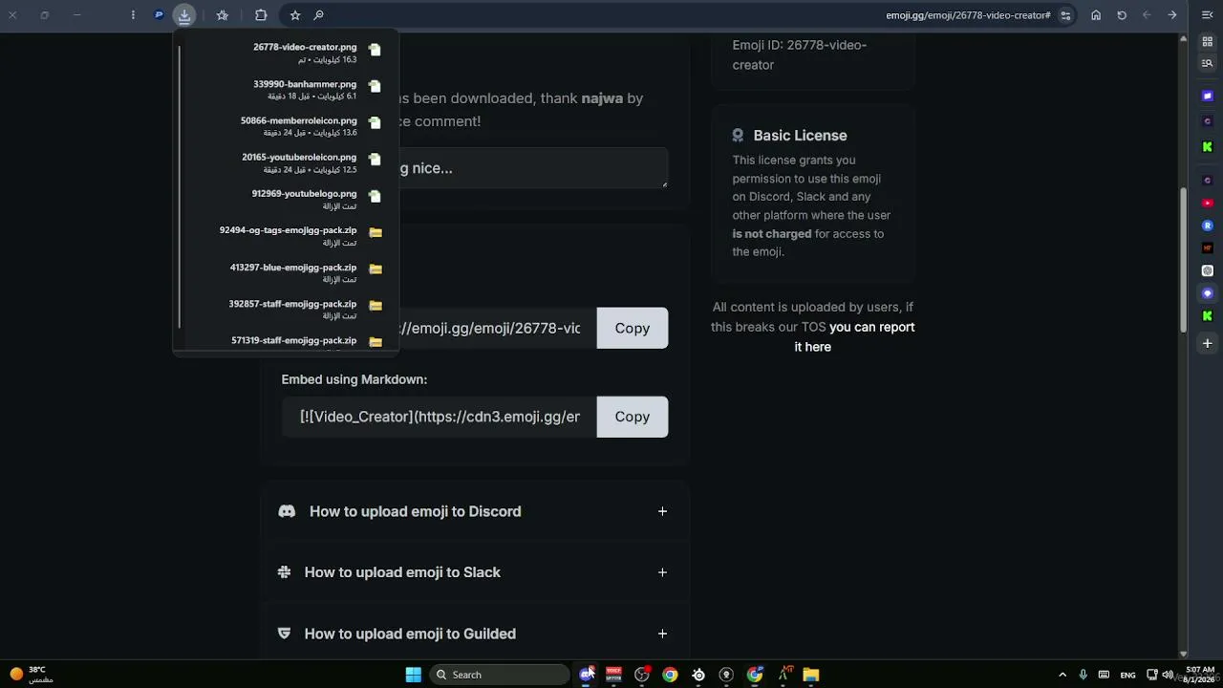The image size is (1223, 688).
Task: Click the volume speaker tray icon
Action: [x=1168, y=675]
